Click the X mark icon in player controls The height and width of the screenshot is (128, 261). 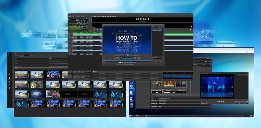tap(201, 102)
